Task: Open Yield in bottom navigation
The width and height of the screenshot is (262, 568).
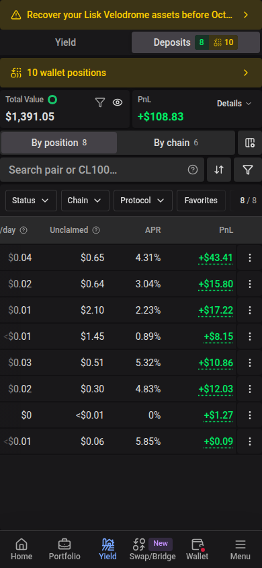Action: (107, 549)
